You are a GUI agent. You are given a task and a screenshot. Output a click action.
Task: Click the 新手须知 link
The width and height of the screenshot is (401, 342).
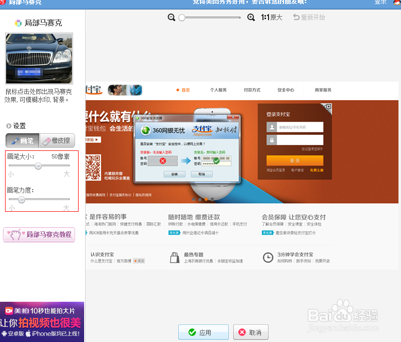[304, 261]
